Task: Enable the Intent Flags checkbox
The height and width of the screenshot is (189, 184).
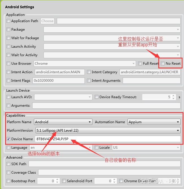Action: coord(8,80)
